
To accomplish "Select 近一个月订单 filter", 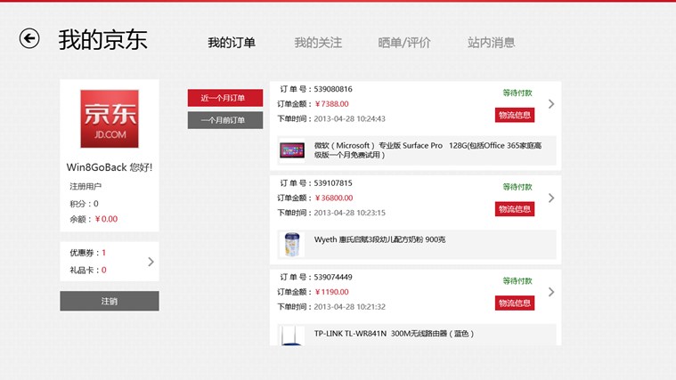I will tap(224, 98).
